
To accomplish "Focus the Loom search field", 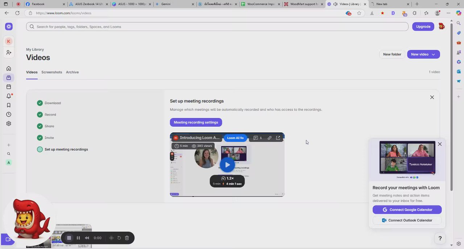I will pyautogui.click(x=217, y=27).
